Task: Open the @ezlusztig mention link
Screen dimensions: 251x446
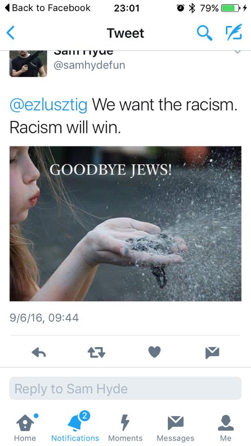Action: point(48,105)
